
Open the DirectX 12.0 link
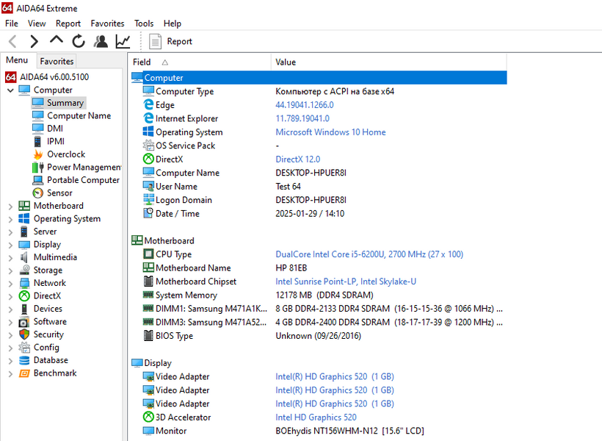tap(297, 159)
